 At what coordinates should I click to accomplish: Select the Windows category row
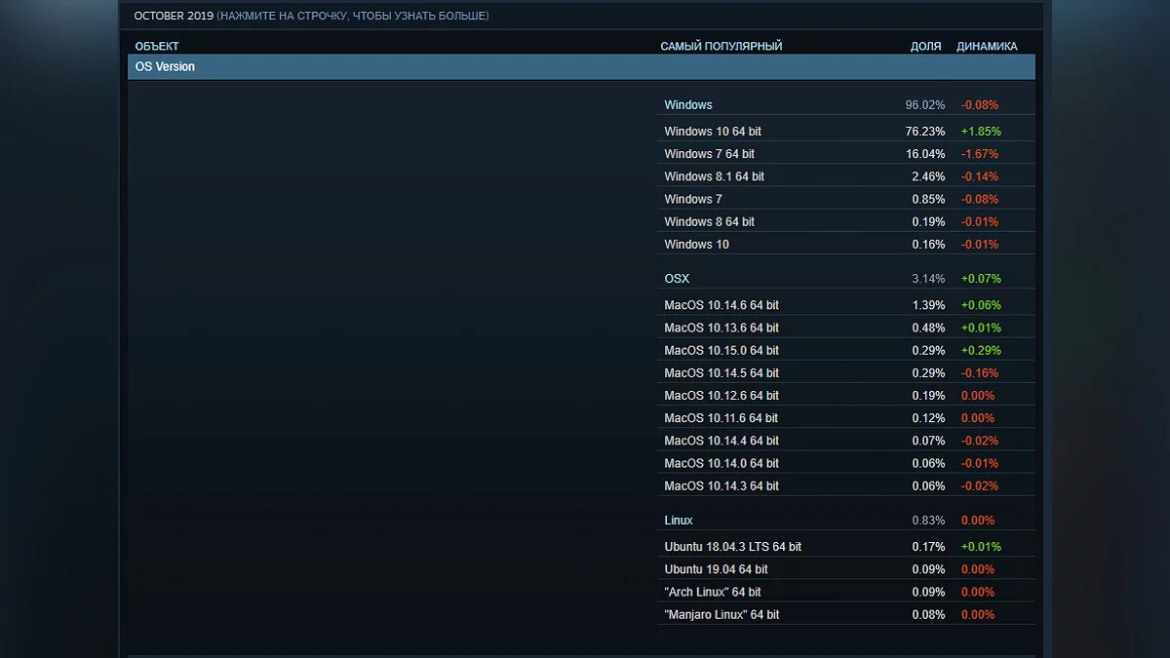click(846, 104)
